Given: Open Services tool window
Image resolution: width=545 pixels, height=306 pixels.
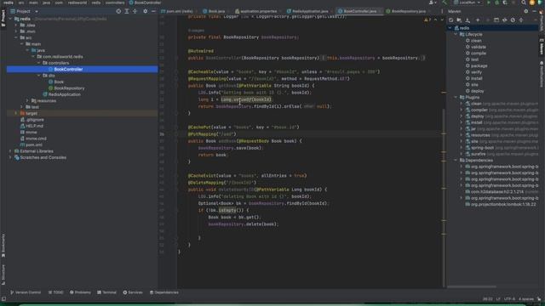Looking at the screenshot, I should tap(133, 292).
